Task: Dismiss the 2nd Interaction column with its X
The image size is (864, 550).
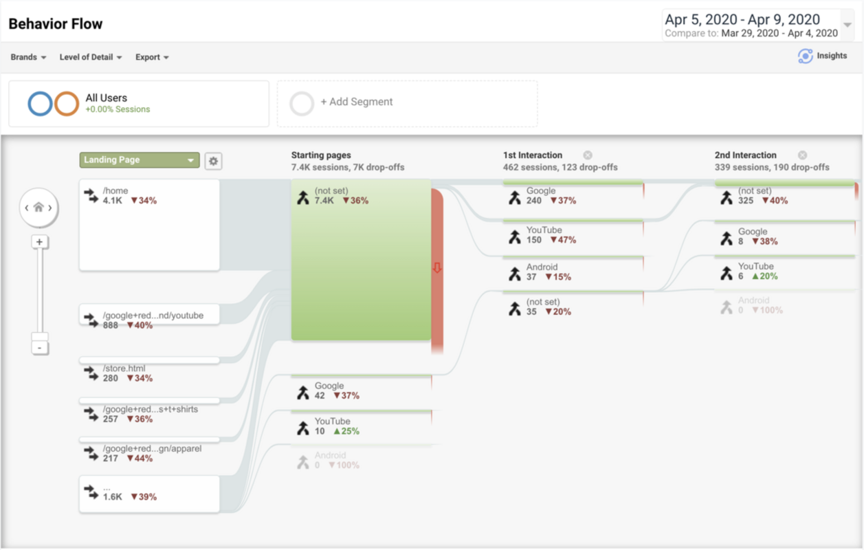Action: (802, 155)
